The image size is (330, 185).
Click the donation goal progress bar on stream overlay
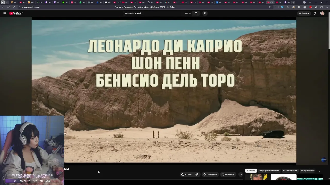(x=32, y=181)
